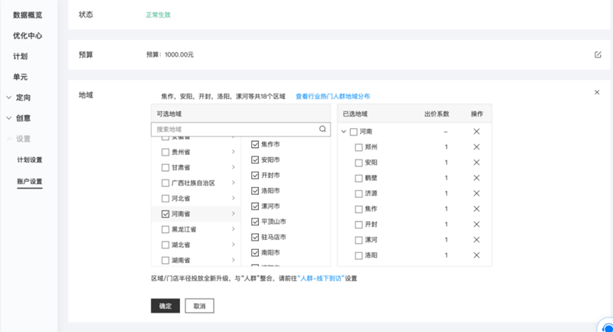
Task: Collapse the 河南 tree in 已选地域
Action: 343,132
